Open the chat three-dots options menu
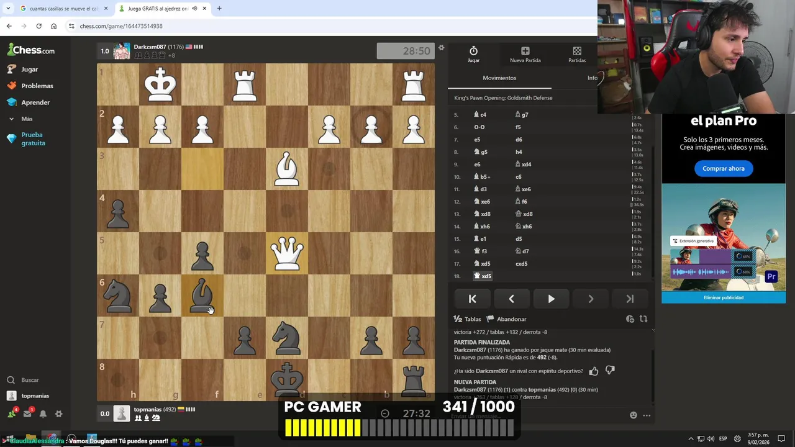This screenshot has height=447, width=795. pyautogui.click(x=647, y=415)
